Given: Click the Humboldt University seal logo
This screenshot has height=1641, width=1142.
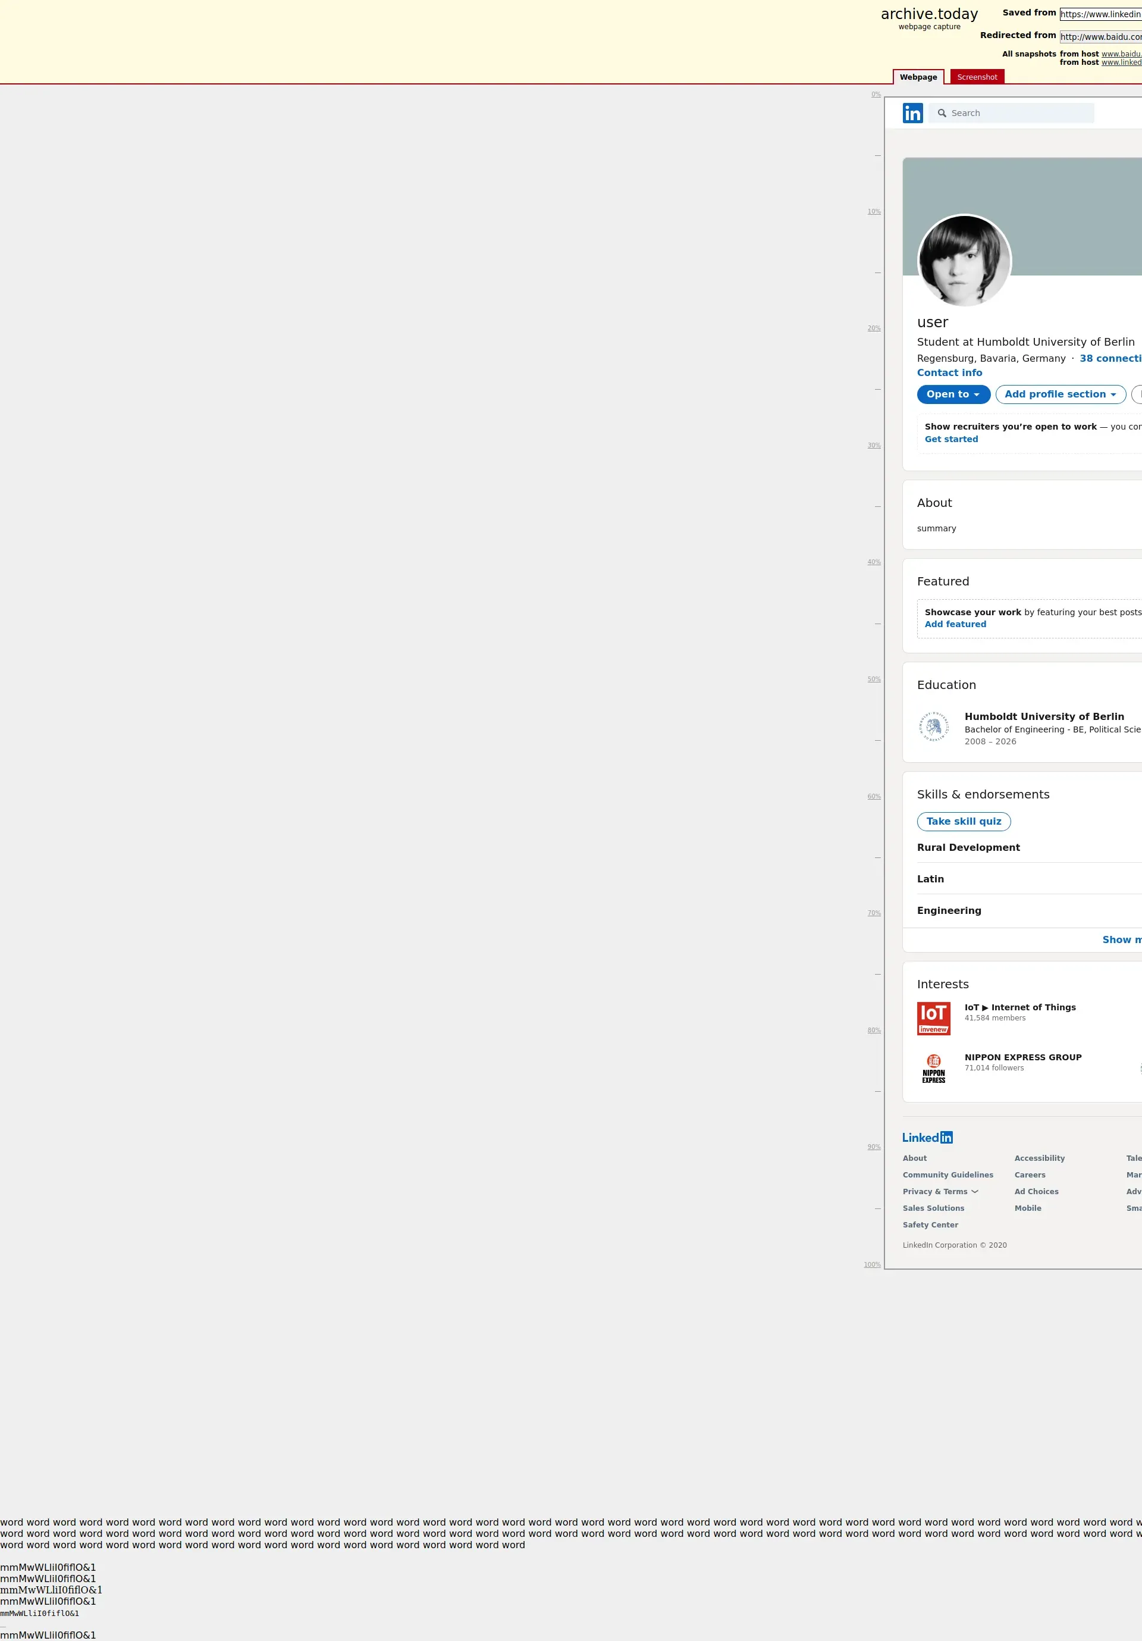Looking at the screenshot, I should click(933, 727).
